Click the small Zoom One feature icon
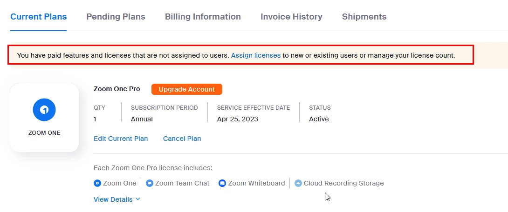Screen dimensions: 508x212 97,183
